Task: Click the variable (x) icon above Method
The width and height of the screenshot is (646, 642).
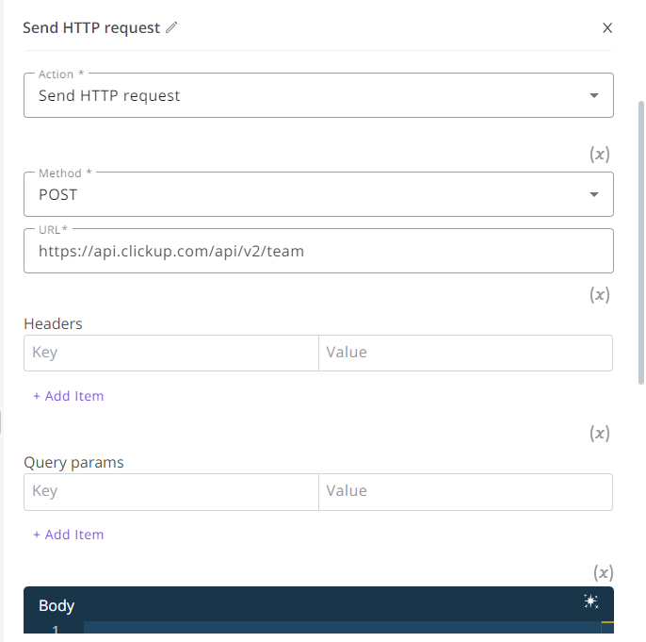Action: pyautogui.click(x=600, y=155)
